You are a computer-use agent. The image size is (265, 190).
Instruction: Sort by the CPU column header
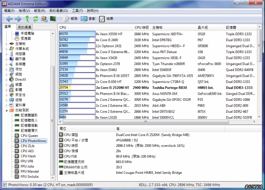[x=94, y=27]
